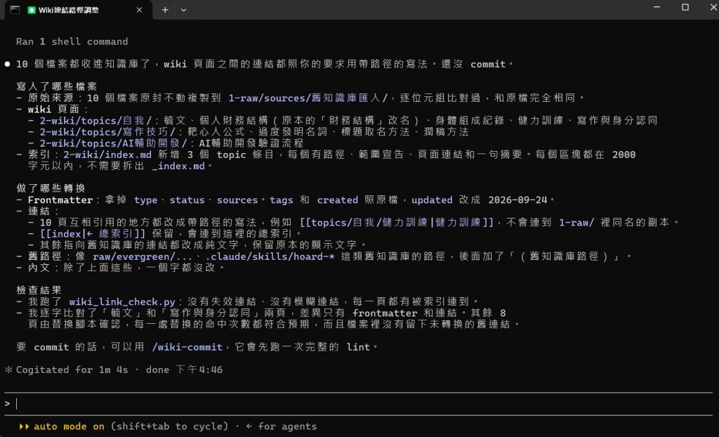Screen dimensions: 719x437
Task: Click the "Ran 1 shell command" line
Action: point(72,41)
